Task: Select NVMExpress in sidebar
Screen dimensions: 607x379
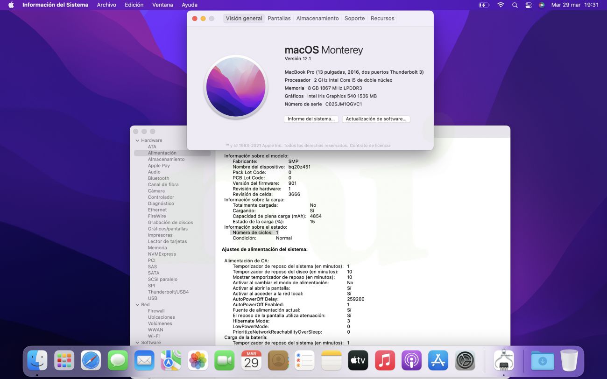Action: pos(162,254)
